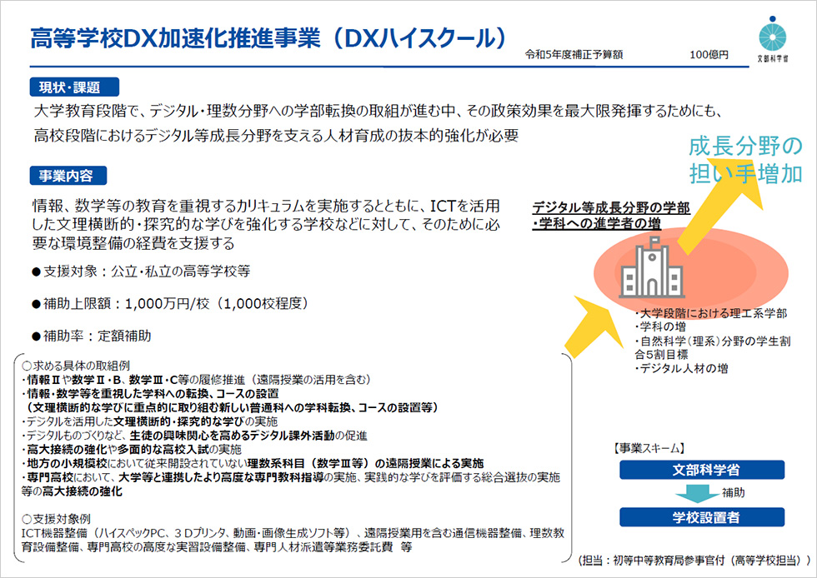Click the sentence 高校段階におけるデジタル等成長分野
The width and height of the screenshot is (817, 578).
(x=276, y=136)
